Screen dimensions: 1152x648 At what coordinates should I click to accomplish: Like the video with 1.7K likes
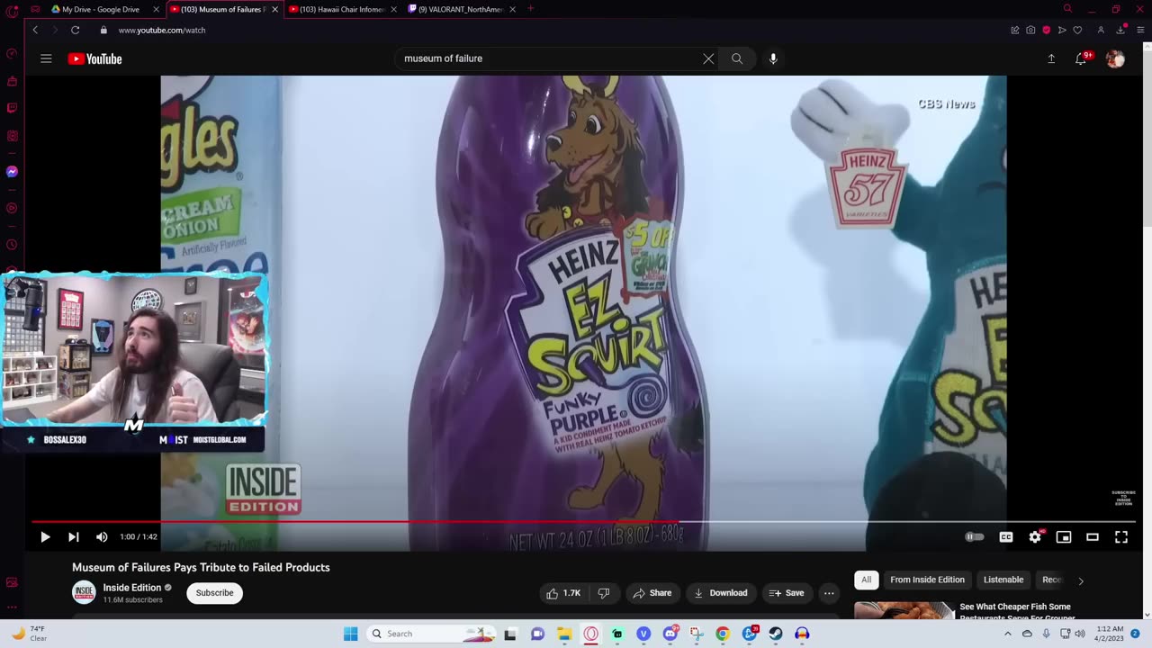563,593
